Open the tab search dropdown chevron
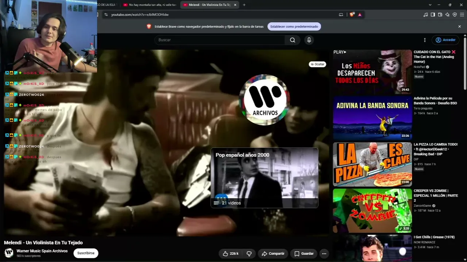This screenshot has height=262, width=467. (x=430, y=5)
